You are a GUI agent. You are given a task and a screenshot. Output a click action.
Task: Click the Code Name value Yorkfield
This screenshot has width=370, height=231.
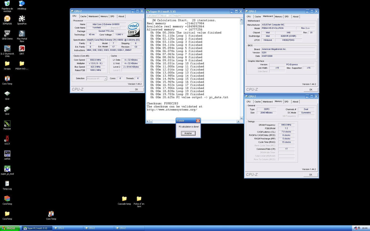click(x=97, y=28)
